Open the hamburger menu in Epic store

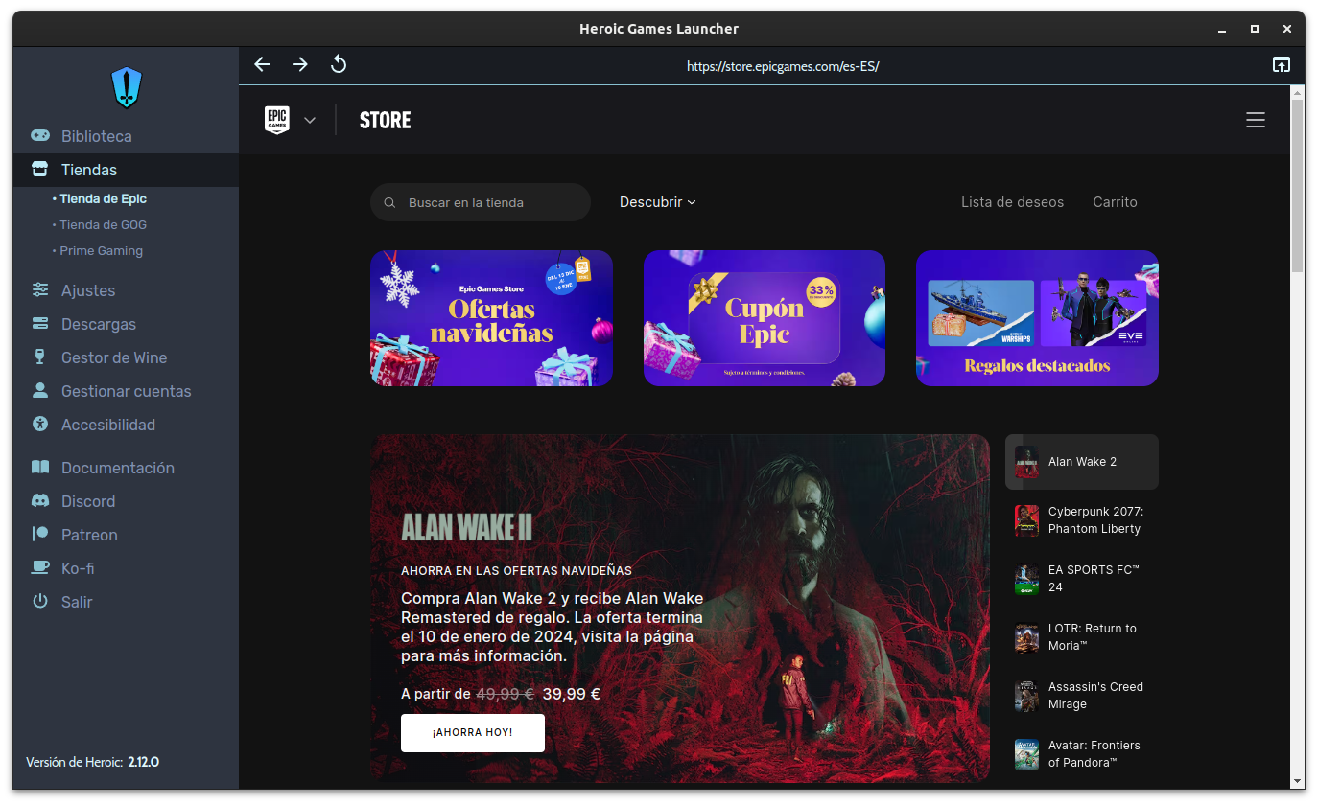pyautogui.click(x=1255, y=120)
